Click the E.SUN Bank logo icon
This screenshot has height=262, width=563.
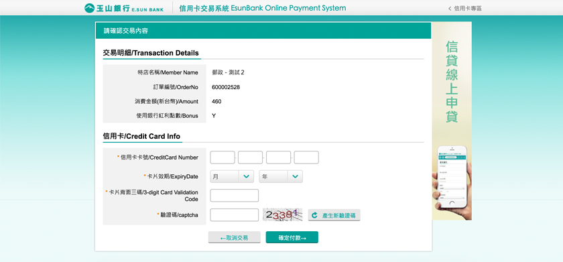point(89,8)
